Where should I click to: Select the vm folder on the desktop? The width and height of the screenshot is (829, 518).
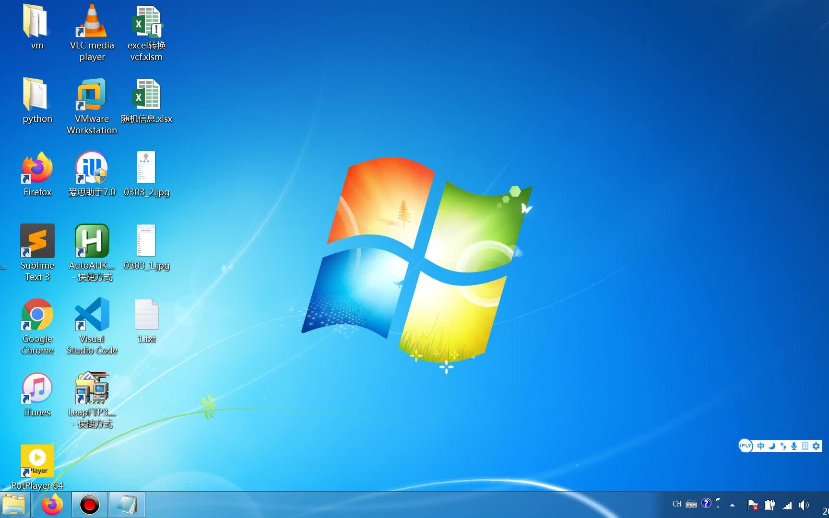point(37,27)
